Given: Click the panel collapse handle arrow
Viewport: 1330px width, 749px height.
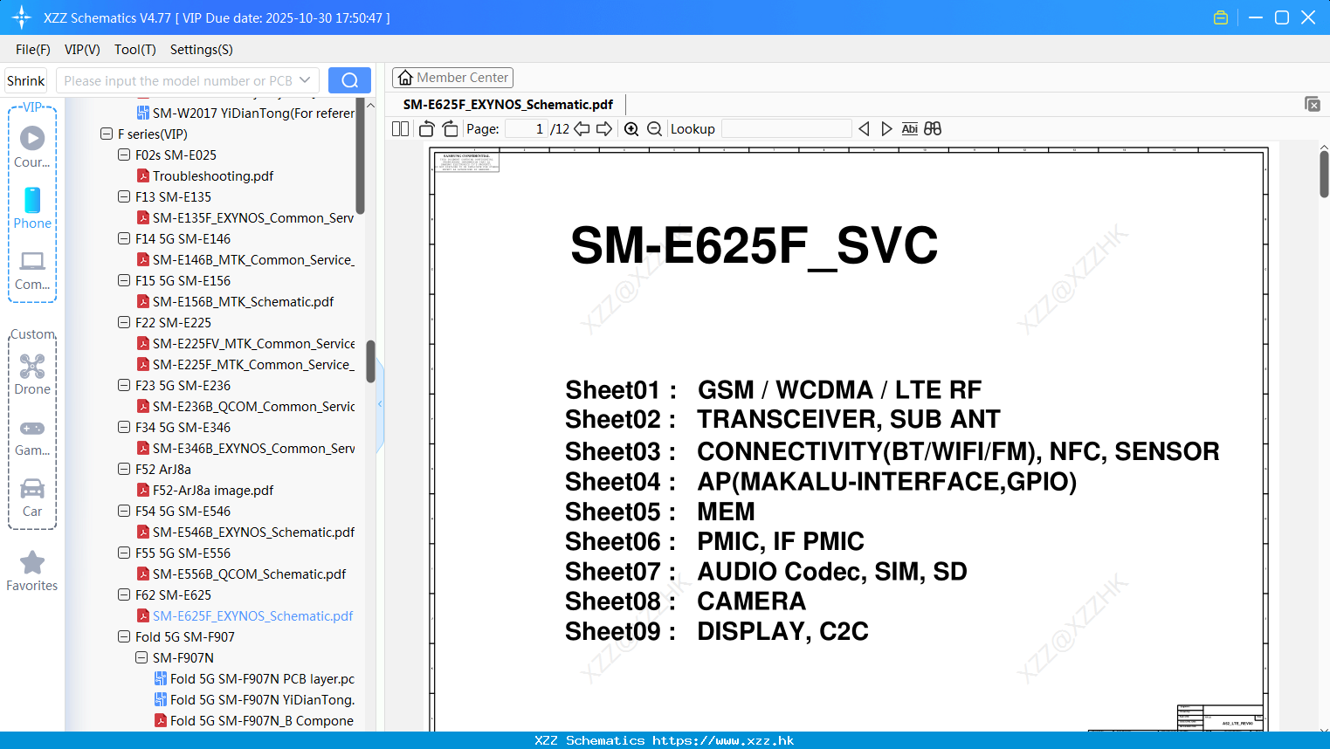Looking at the screenshot, I should coord(380,404).
